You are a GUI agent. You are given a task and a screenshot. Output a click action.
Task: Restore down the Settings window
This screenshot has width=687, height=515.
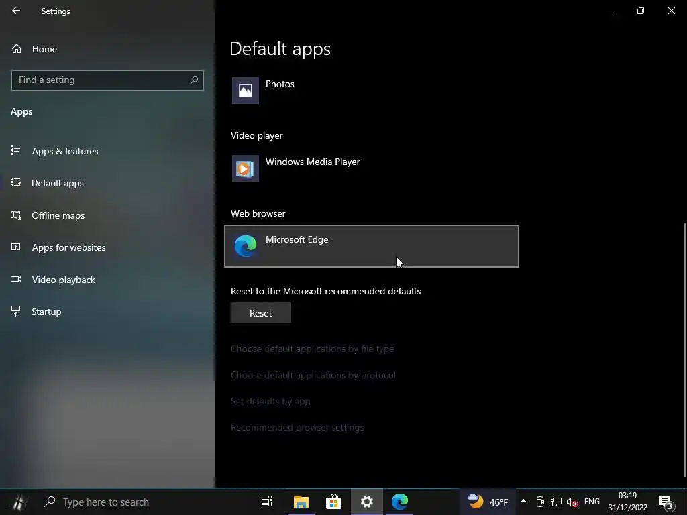[x=641, y=11]
